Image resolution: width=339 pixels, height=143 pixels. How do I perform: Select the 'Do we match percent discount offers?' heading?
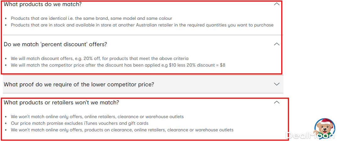point(55,44)
